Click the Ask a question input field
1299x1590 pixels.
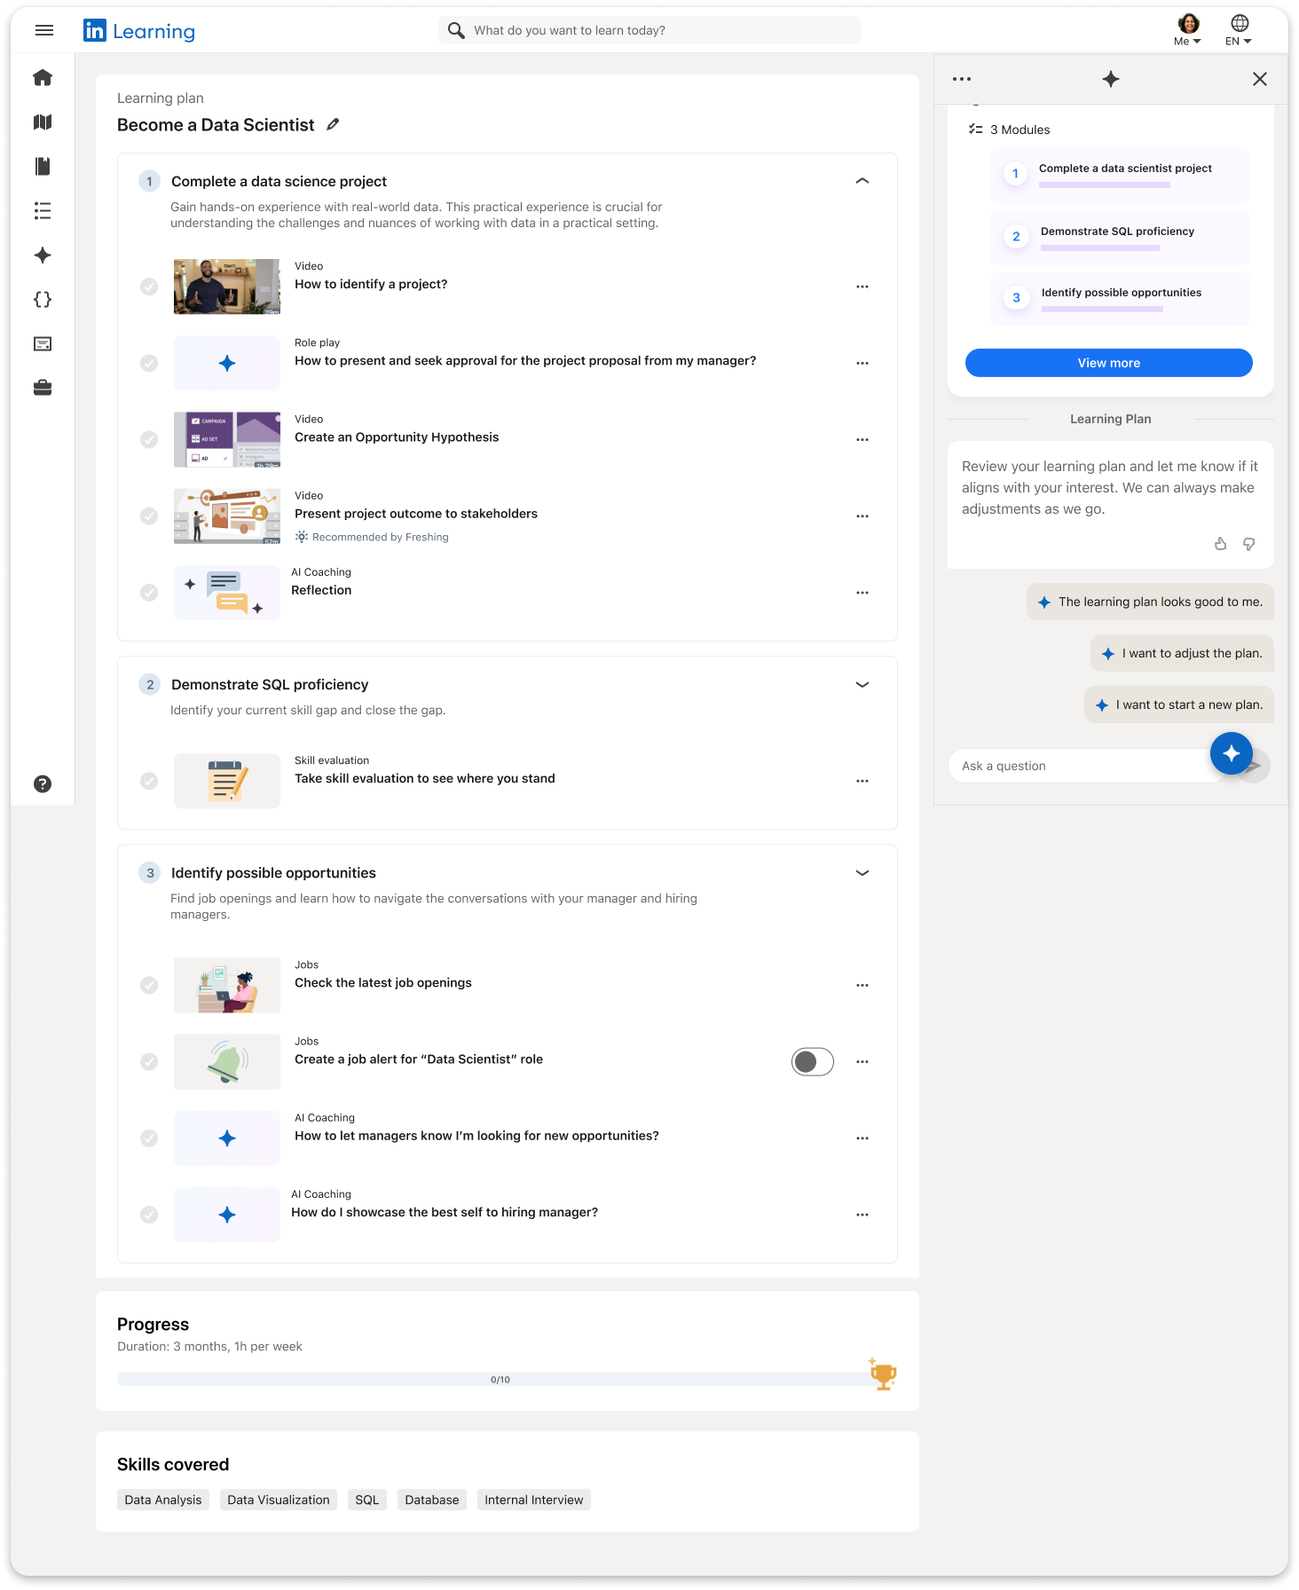1078,766
